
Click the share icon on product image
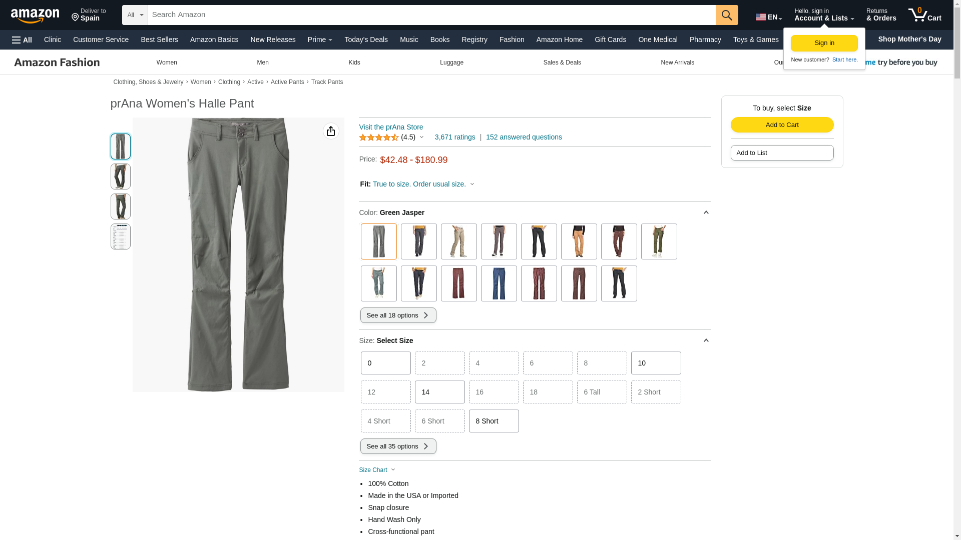pos(331,131)
